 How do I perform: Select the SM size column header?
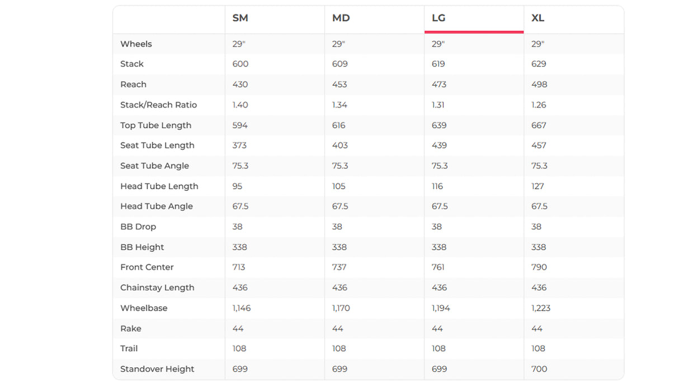(x=241, y=18)
